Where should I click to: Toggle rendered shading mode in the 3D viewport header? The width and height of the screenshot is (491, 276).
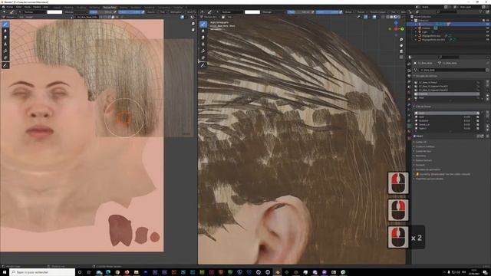coord(399,17)
